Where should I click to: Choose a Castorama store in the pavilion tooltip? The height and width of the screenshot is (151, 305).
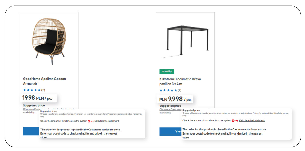click(194, 113)
